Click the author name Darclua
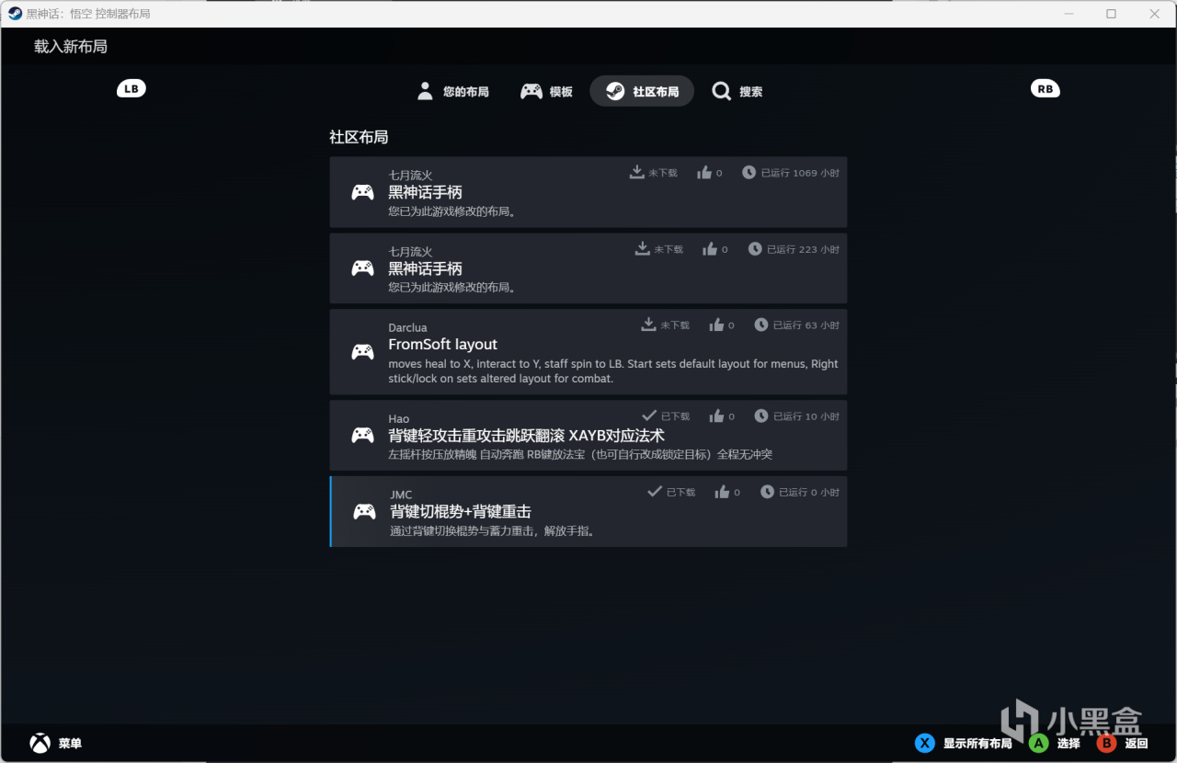 (407, 327)
